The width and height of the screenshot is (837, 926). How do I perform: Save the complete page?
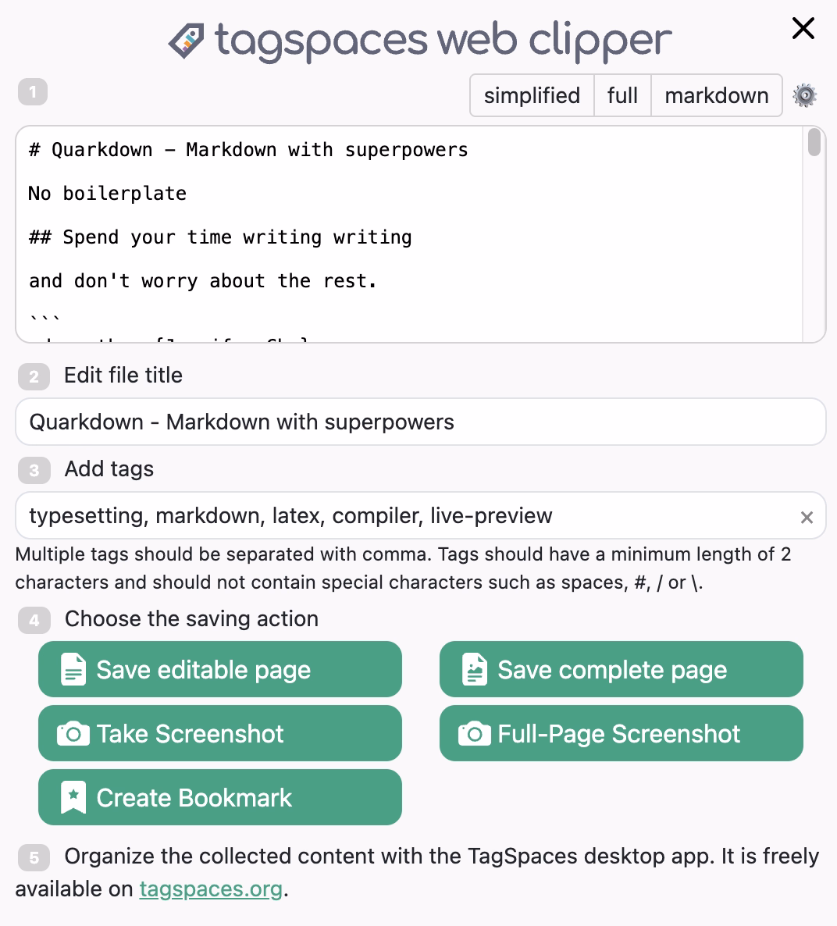621,669
